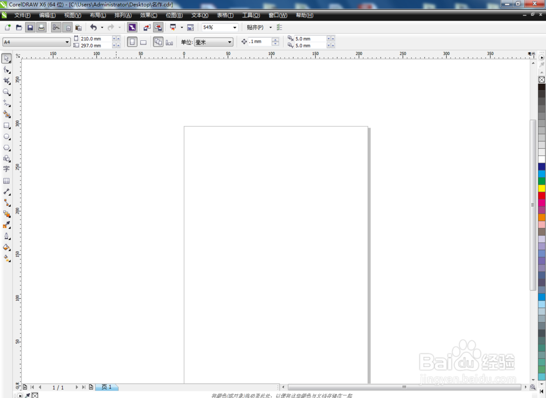Select the Rectangle tool
The width and height of the screenshot is (546, 398).
[x=7, y=125]
